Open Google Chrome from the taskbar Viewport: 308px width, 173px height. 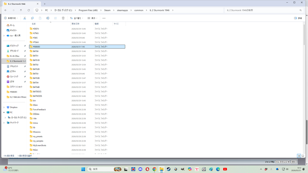click(x=154, y=169)
